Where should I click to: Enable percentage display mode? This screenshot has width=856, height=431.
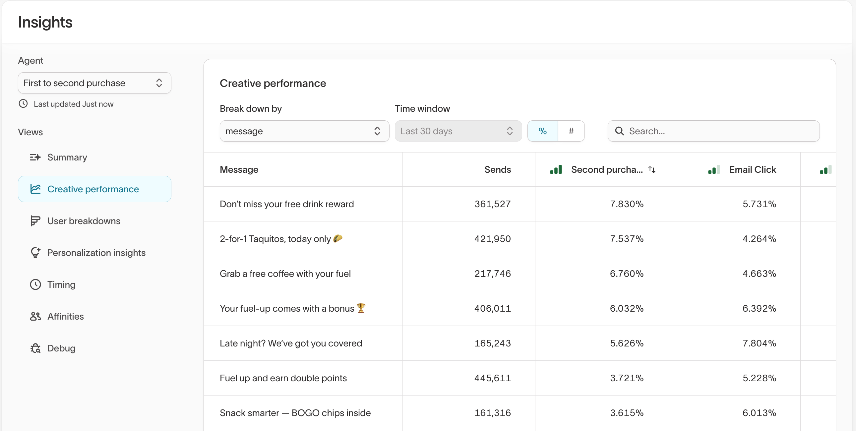click(542, 131)
